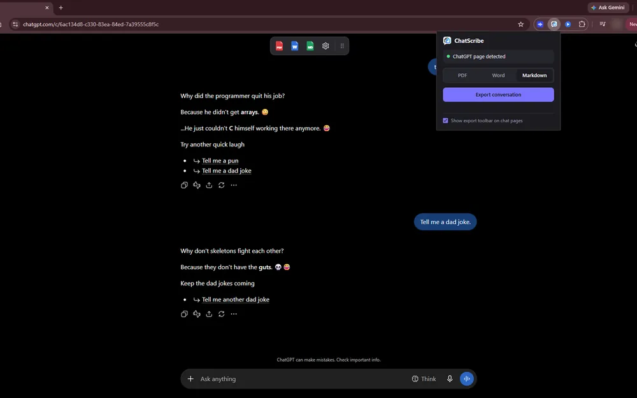This screenshot has height=398, width=637.
Task: Click the green Markdown export toolbar icon
Action: point(310,46)
